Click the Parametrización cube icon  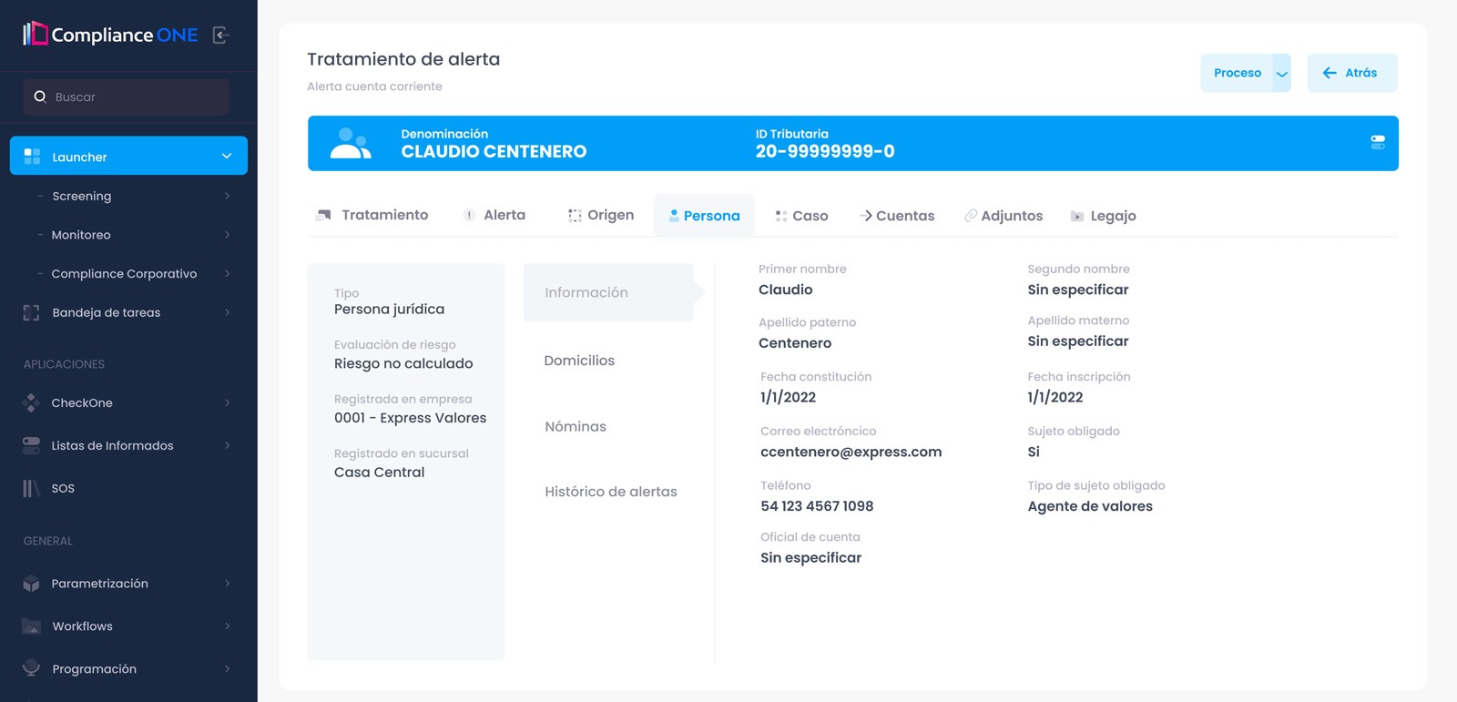[31, 584]
